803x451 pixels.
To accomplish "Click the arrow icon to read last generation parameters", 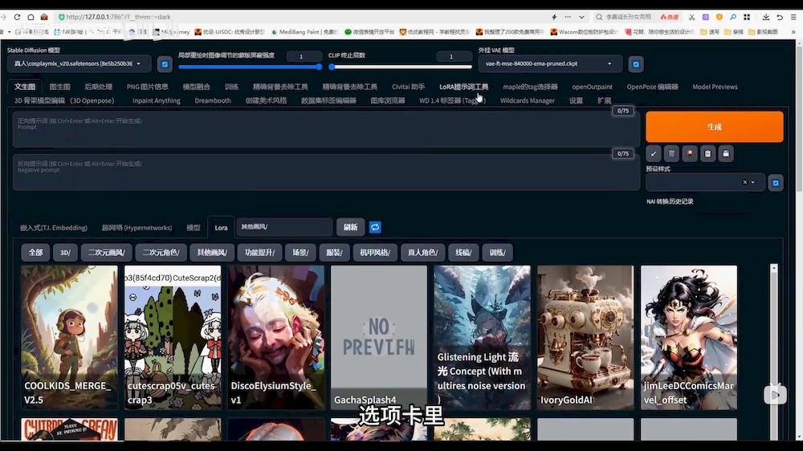I will click(x=654, y=153).
